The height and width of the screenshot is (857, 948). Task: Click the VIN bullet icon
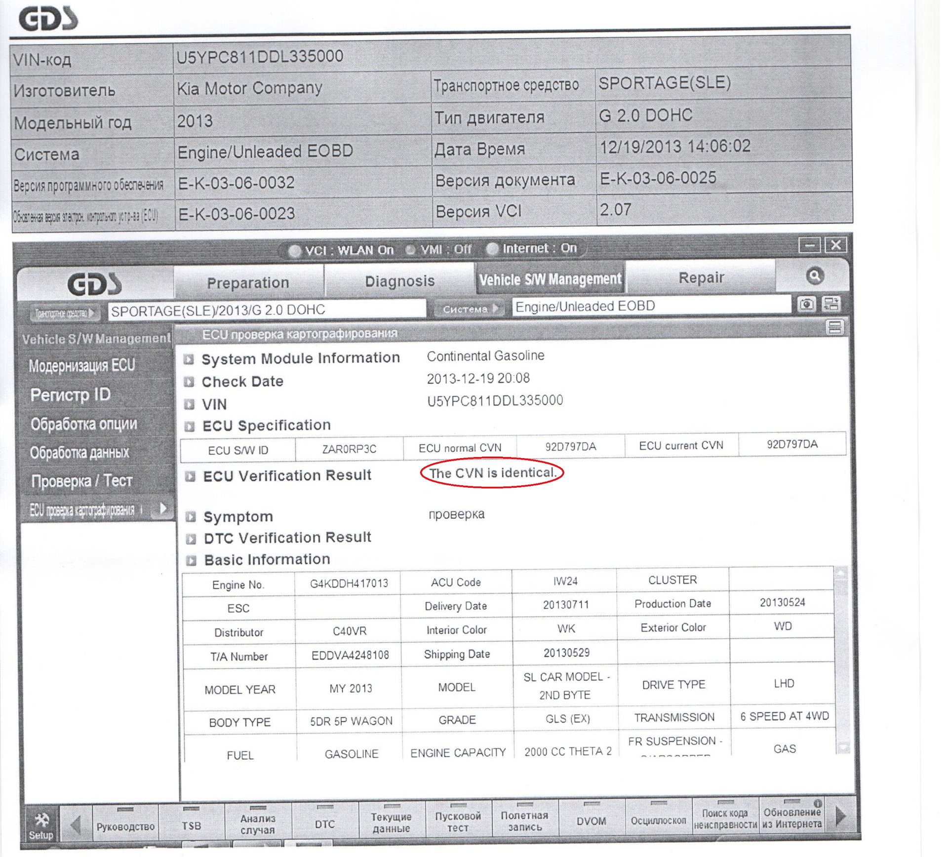click(x=189, y=405)
